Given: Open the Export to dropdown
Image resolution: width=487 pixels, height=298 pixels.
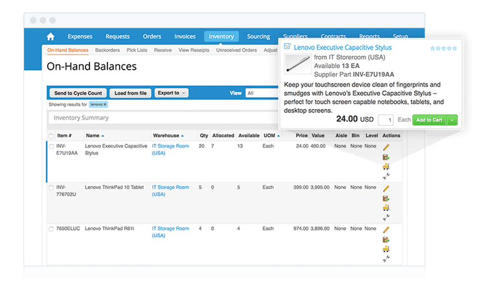Looking at the screenshot, I should pyautogui.click(x=171, y=93).
